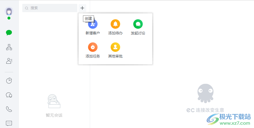Click the green online status dot

pos(9,18)
